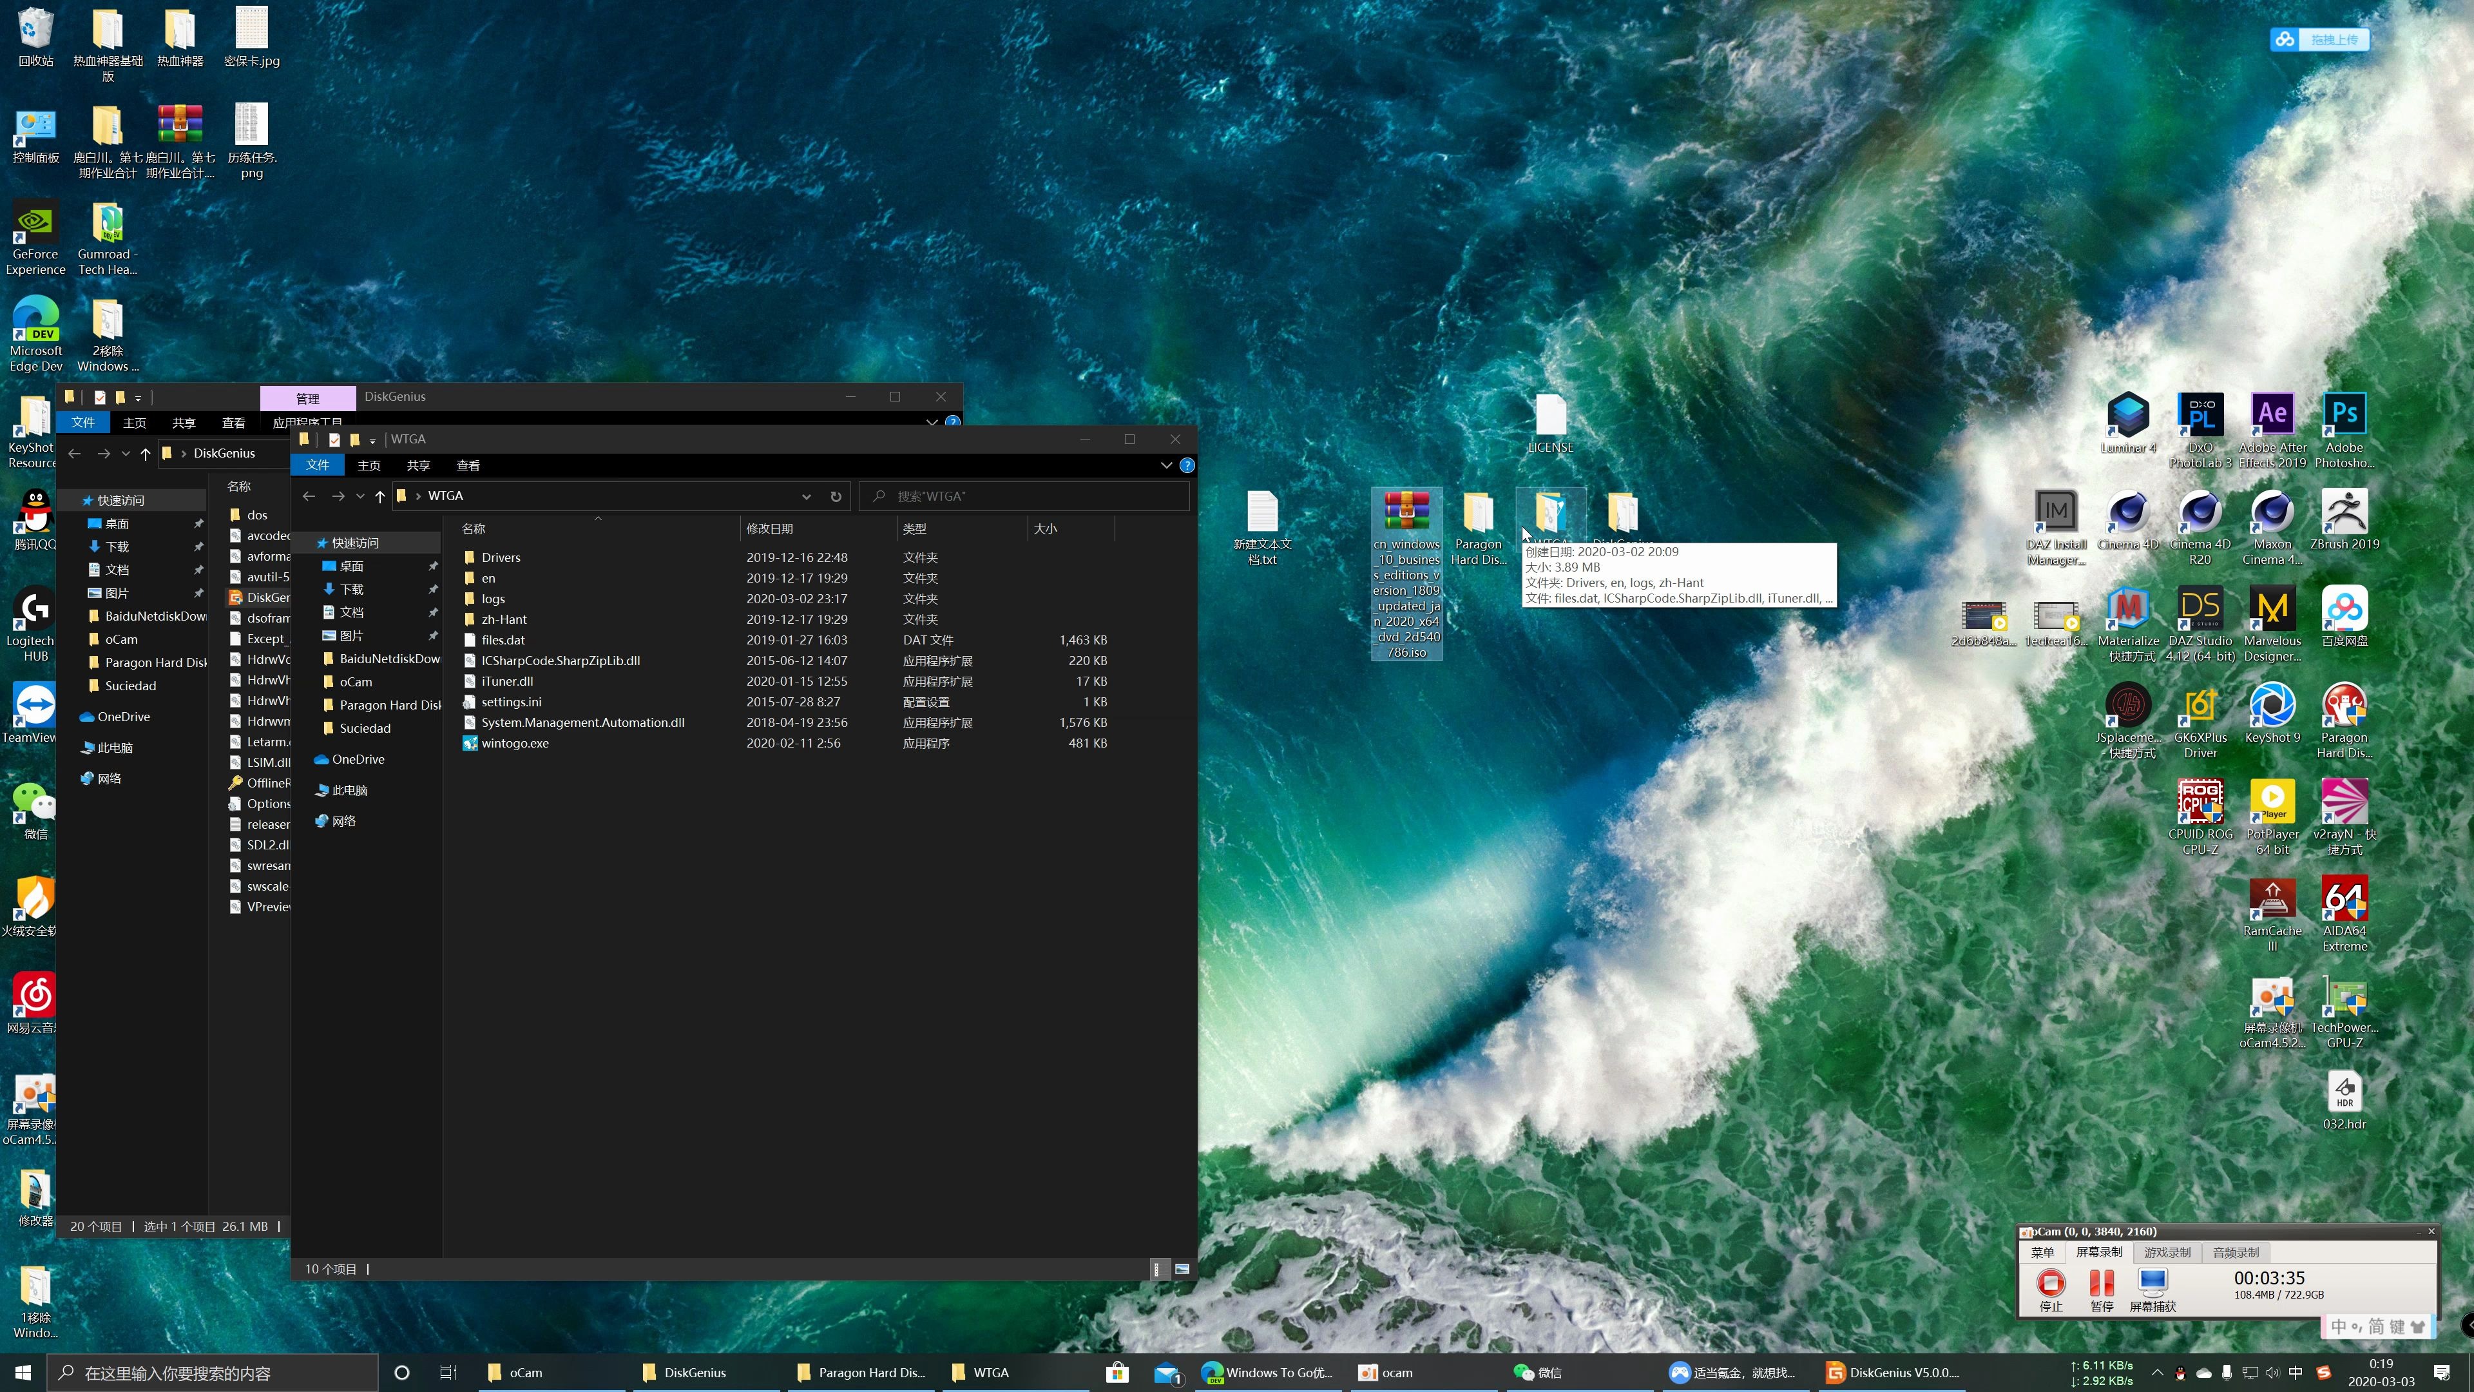
Task: Select wintogo.exe in WTGA folder
Action: coord(515,742)
